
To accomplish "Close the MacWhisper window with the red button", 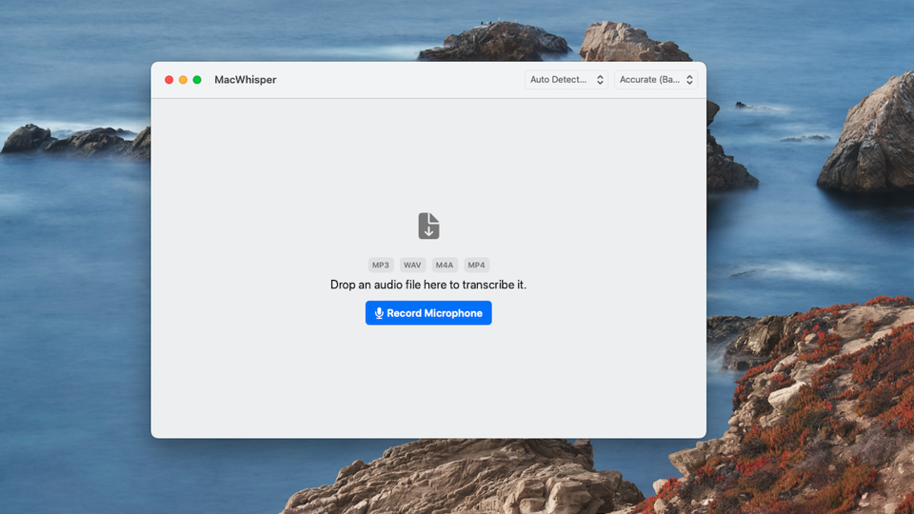I will [x=169, y=80].
